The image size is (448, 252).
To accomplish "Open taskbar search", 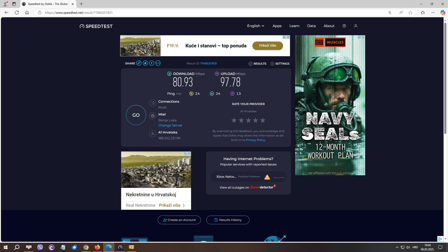I will [x=17, y=247].
